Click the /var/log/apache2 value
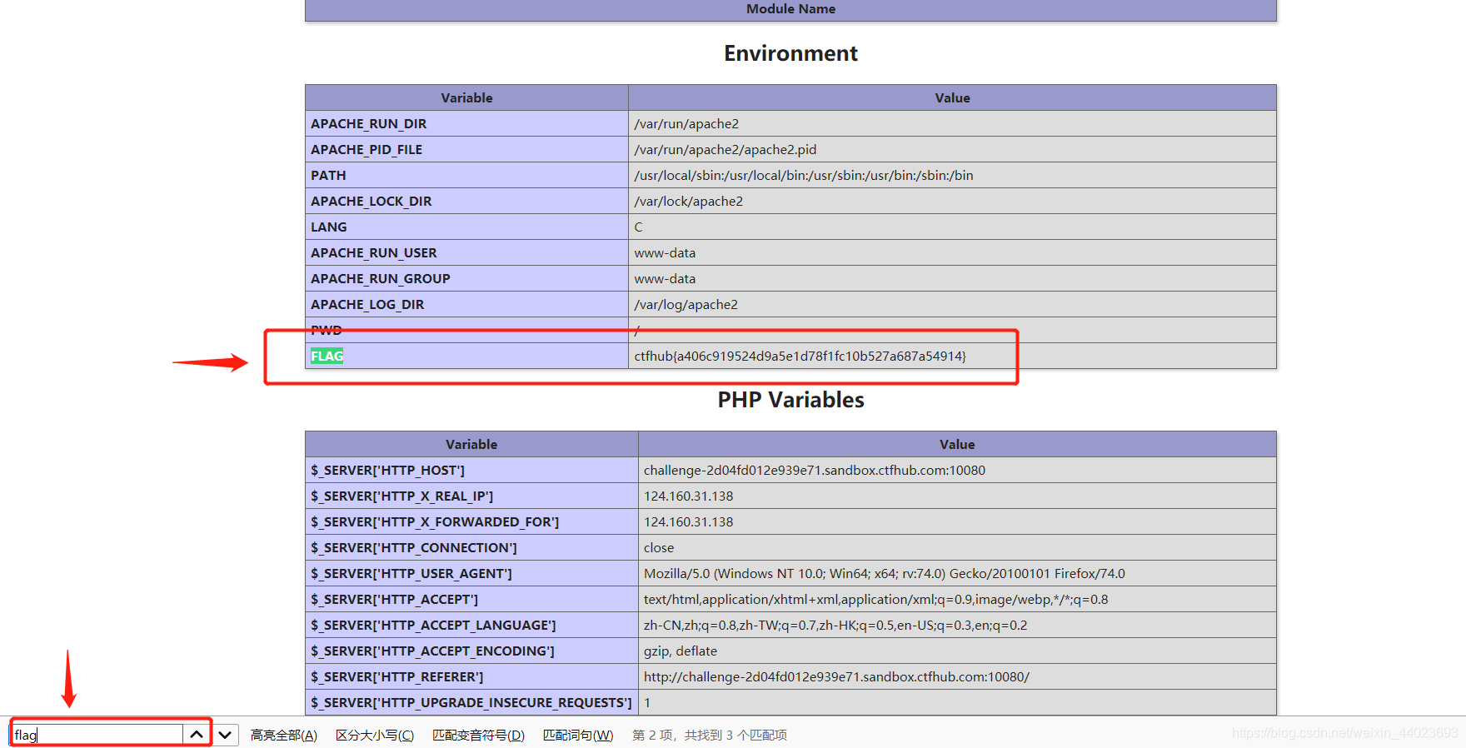This screenshot has height=748, width=1466. tap(686, 304)
